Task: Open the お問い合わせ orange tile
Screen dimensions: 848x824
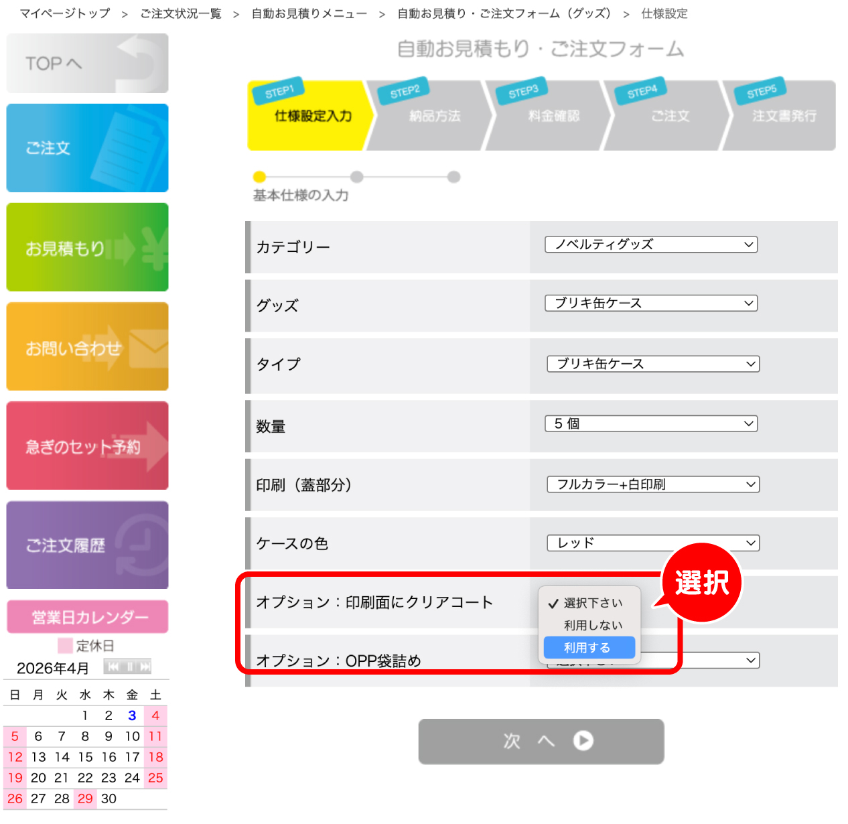Action: click(87, 346)
